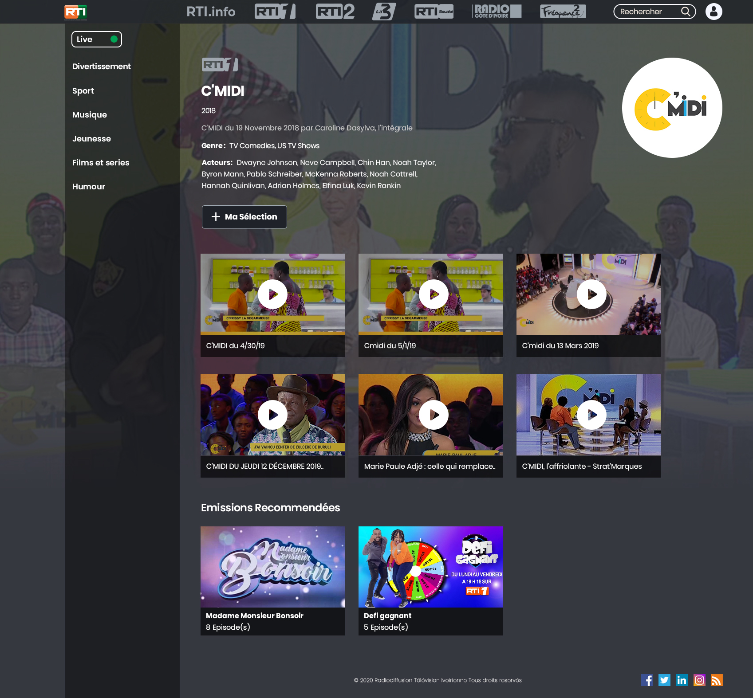Open the user profile icon
753x698 pixels.
[x=714, y=12]
